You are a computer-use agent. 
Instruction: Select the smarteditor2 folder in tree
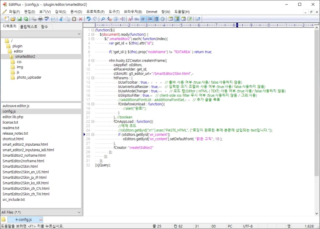[25, 56]
